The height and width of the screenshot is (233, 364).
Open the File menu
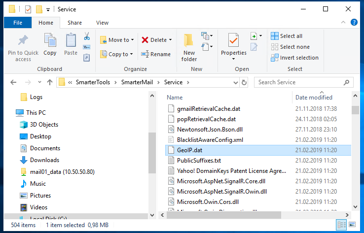click(x=18, y=23)
